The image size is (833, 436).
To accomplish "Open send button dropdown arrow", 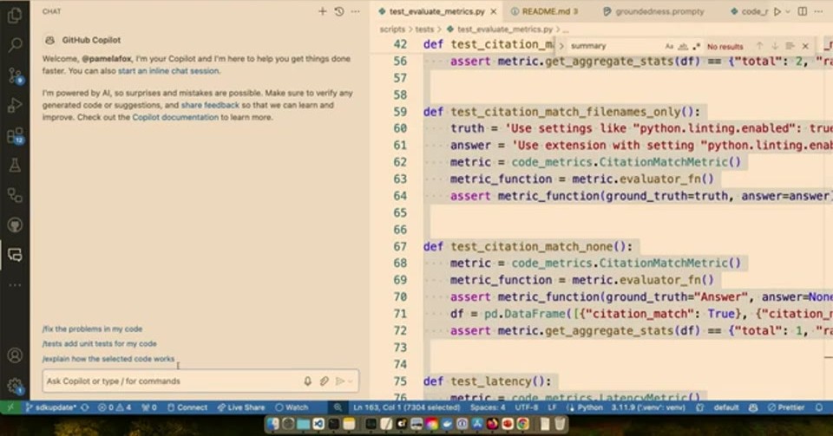I will click(350, 381).
